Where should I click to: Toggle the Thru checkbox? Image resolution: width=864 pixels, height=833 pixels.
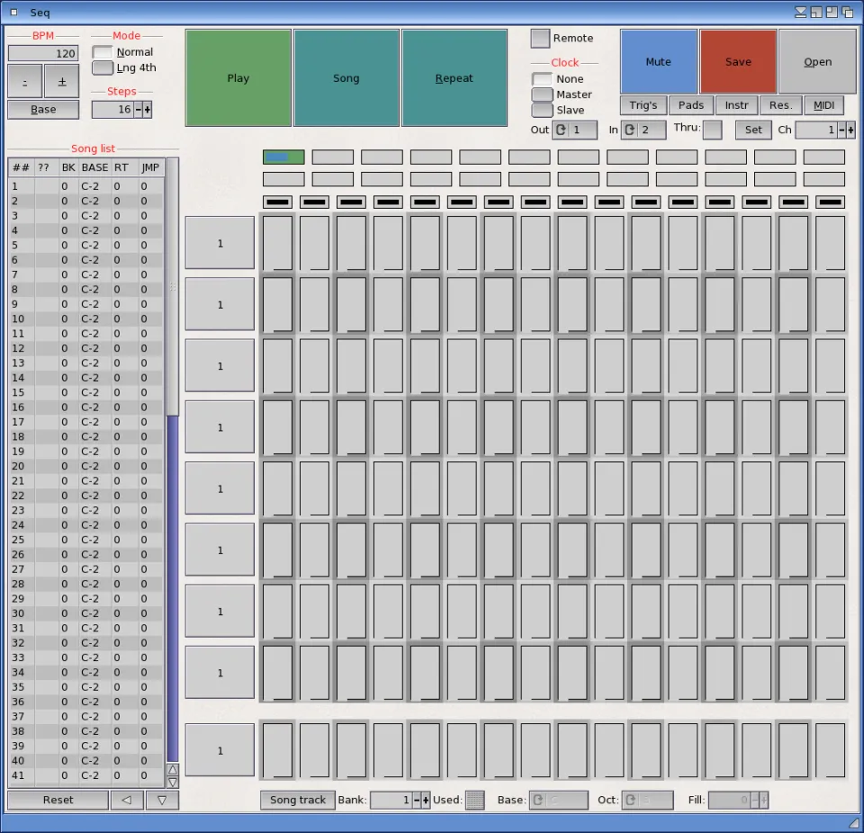(712, 130)
